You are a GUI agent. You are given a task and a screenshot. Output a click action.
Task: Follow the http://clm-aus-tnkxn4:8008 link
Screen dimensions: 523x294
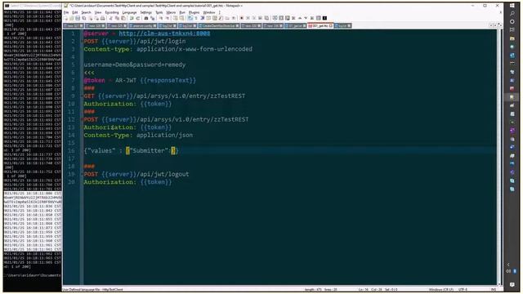pyautogui.click(x=164, y=33)
